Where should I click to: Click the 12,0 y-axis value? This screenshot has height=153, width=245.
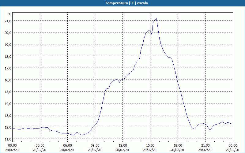click(8, 127)
